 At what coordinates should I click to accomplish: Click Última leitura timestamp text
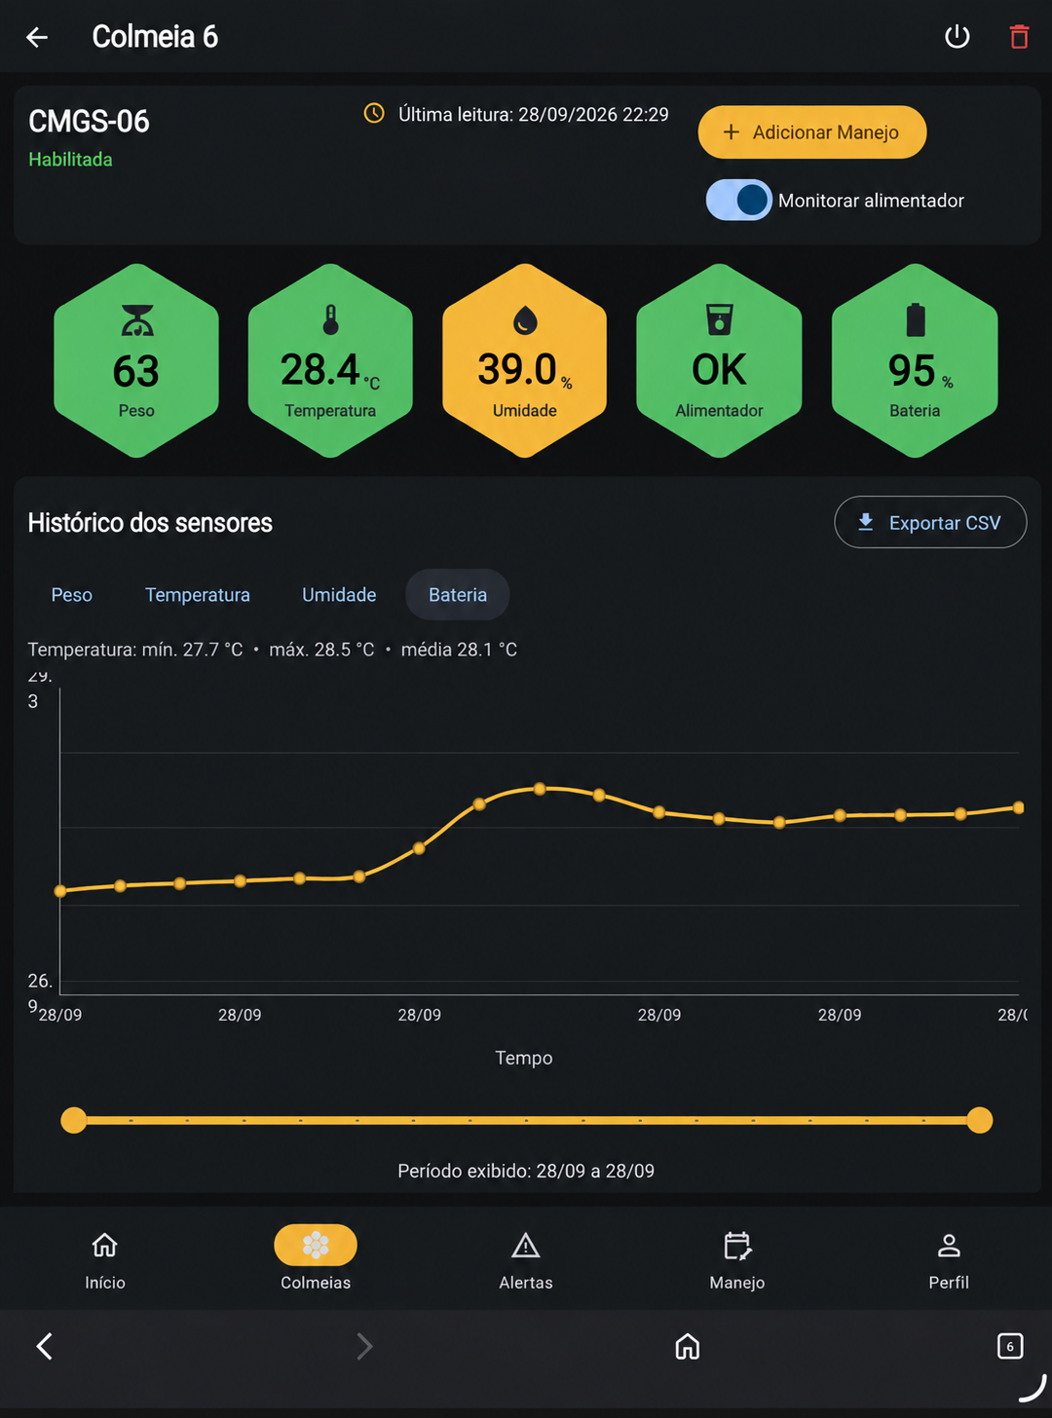point(533,114)
